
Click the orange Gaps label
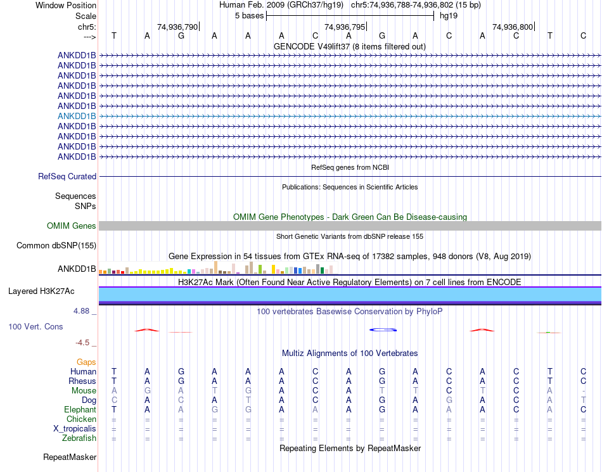pyautogui.click(x=86, y=362)
